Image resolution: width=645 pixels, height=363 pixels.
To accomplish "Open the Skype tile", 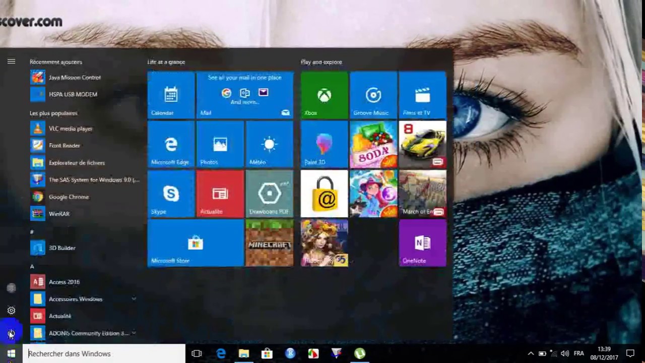I will (x=171, y=194).
